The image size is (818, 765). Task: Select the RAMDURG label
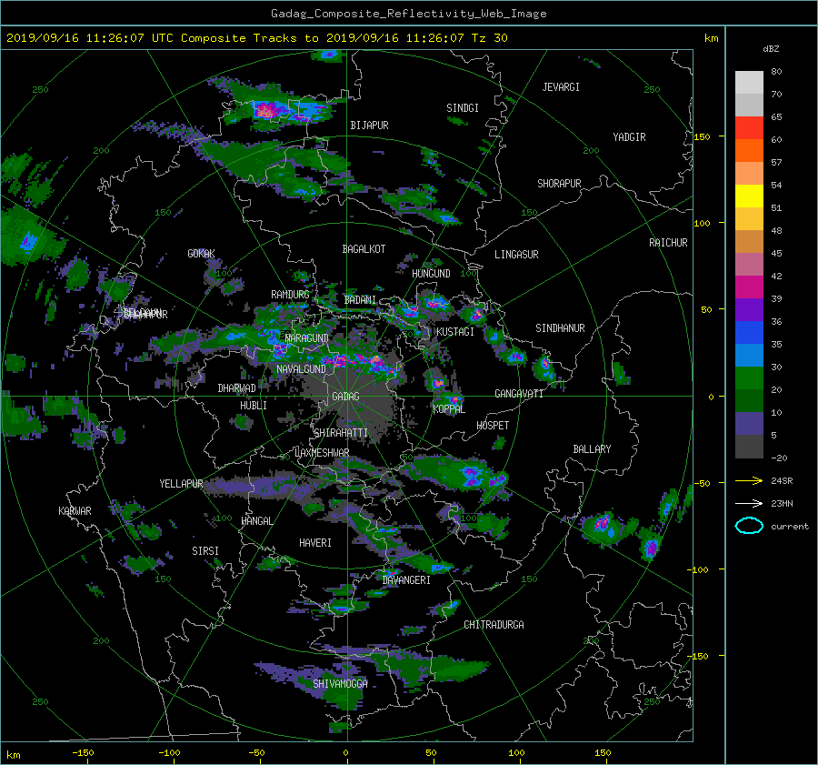pos(290,295)
